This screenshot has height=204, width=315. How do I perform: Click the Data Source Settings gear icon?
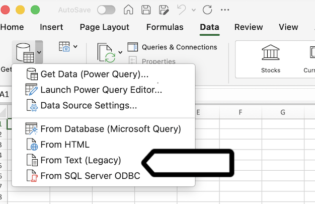32,105
